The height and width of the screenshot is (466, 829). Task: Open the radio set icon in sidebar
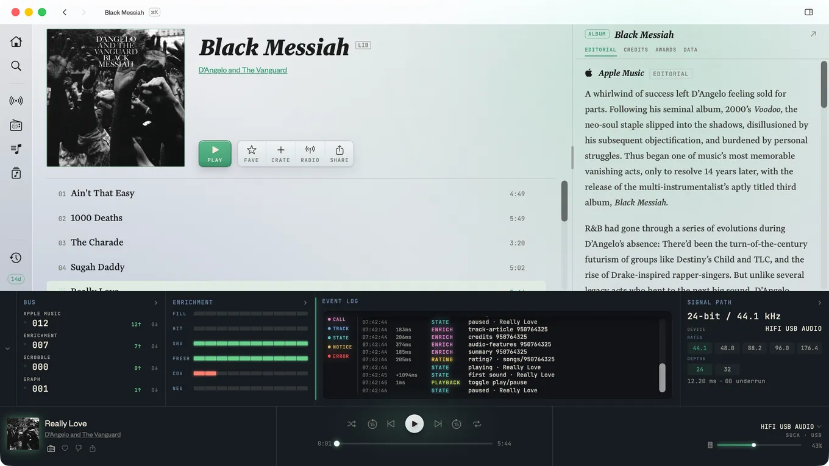[16, 125]
